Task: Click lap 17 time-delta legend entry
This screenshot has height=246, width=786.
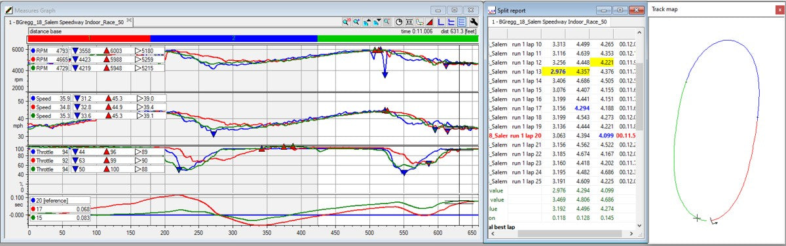Action: point(61,209)
